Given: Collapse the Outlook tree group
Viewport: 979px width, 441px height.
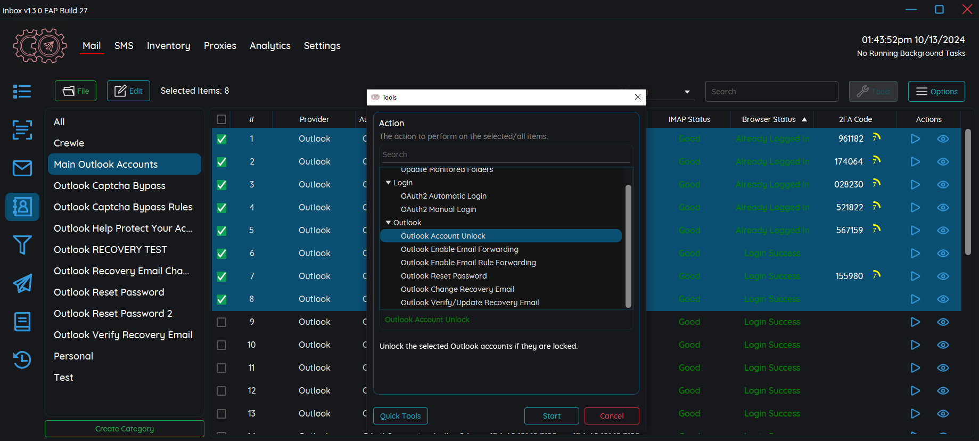Looking at the screenshot, I should (x=388, y=223).
